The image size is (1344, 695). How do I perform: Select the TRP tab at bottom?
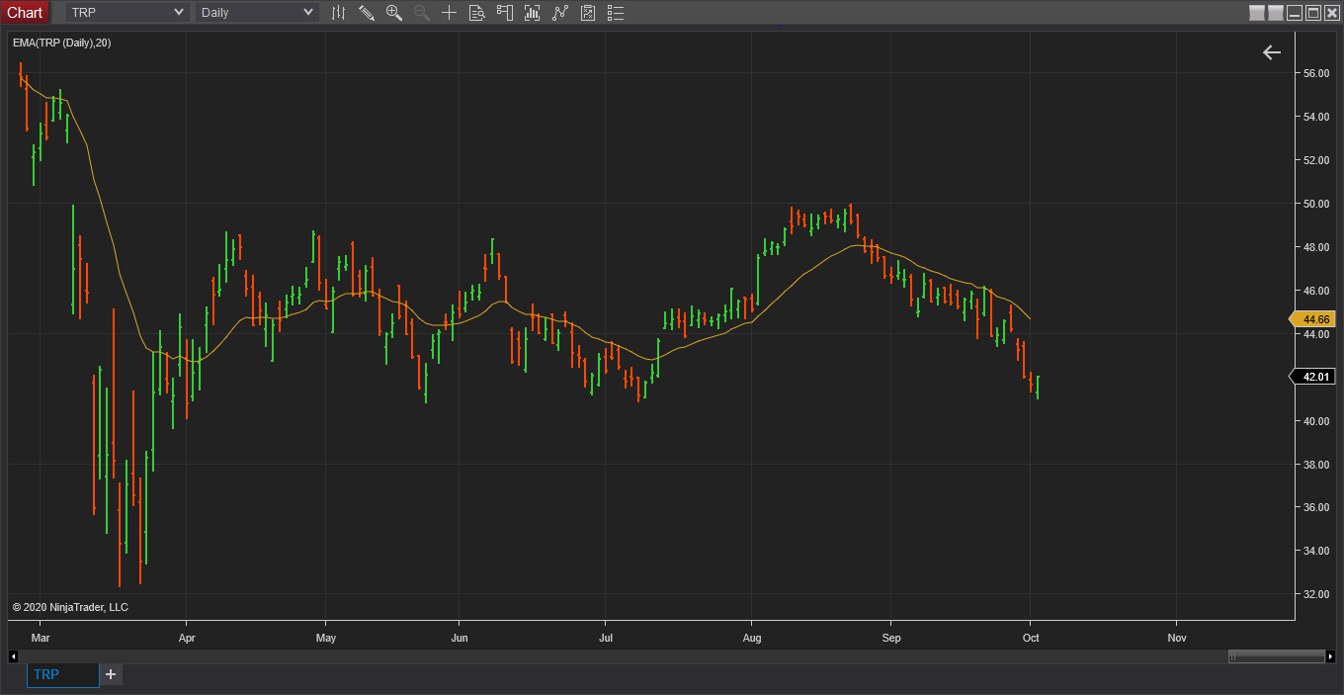(x=63, y=674)
